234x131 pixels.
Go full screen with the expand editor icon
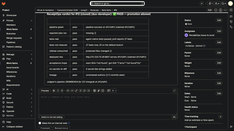[x=174, y=91]
